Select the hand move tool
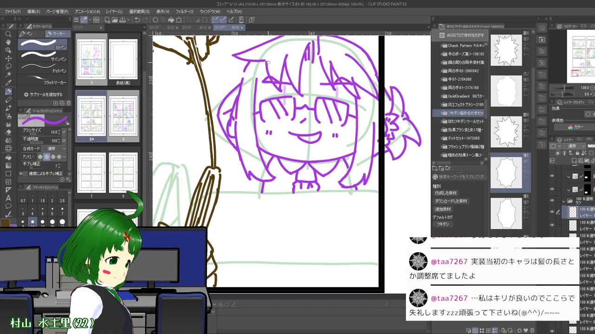The width and height of the screenshot is (595, 334). click(x=8, y=42)
